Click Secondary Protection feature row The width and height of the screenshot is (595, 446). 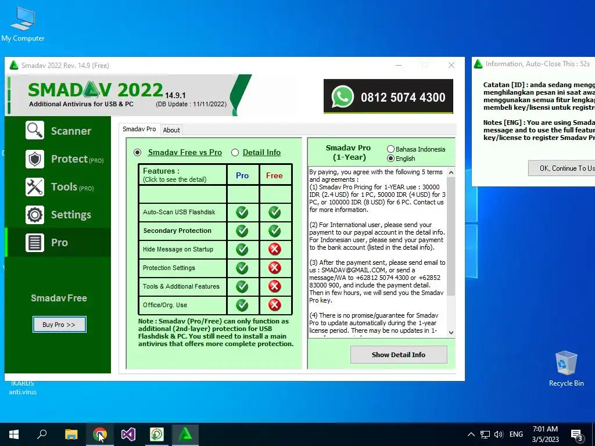182,231
